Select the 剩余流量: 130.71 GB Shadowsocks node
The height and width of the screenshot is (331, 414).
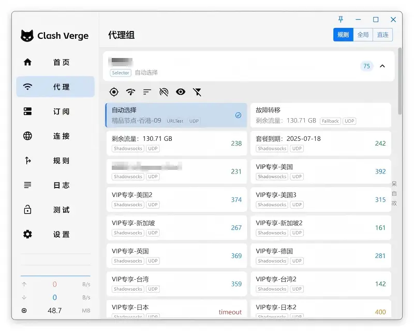(x=176, y=143)
